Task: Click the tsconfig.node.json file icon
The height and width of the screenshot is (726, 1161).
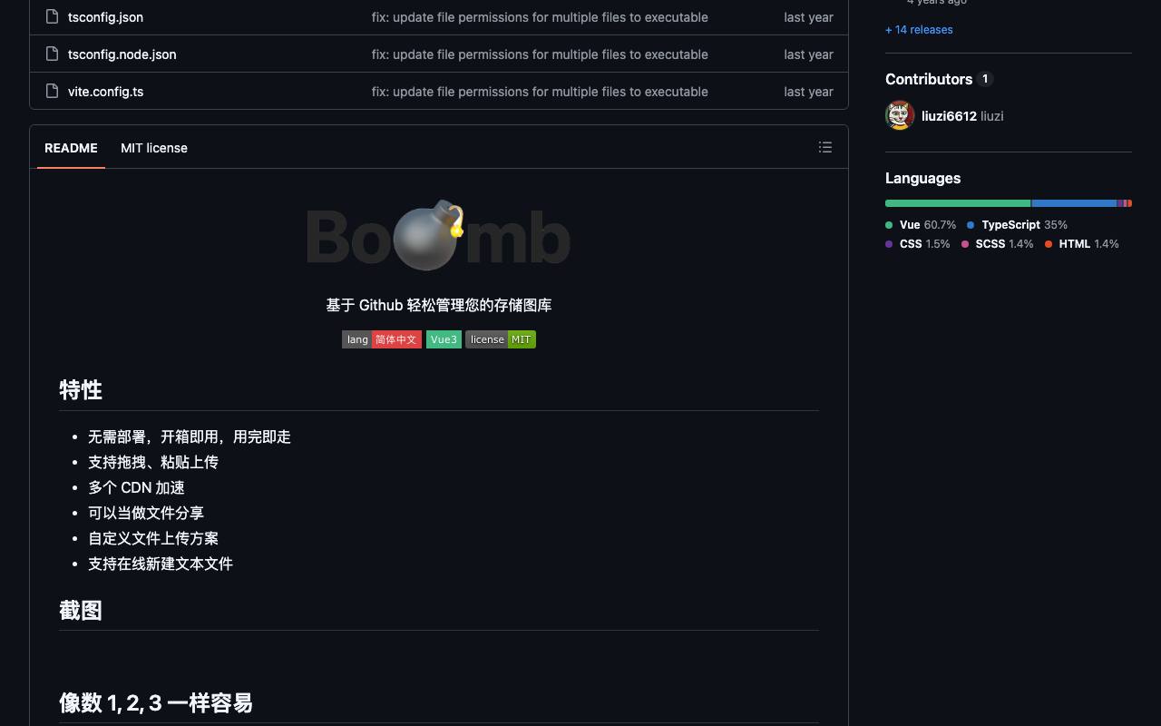Action: (52, 54)
